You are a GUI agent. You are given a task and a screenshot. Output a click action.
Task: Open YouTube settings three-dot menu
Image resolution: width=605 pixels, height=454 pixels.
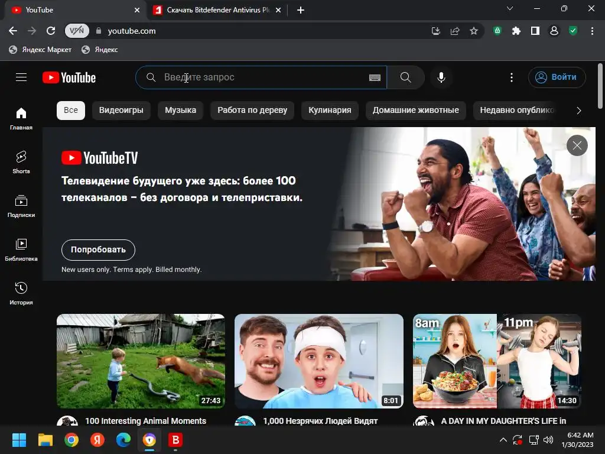coord(512,77)
